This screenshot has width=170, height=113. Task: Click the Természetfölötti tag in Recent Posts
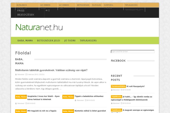[x=118, y=86]
